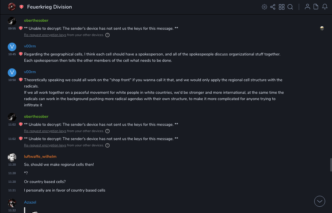Click the search magnifier icon
The height and width of the screenshot is (213, 332).
(x=290, y=7)
